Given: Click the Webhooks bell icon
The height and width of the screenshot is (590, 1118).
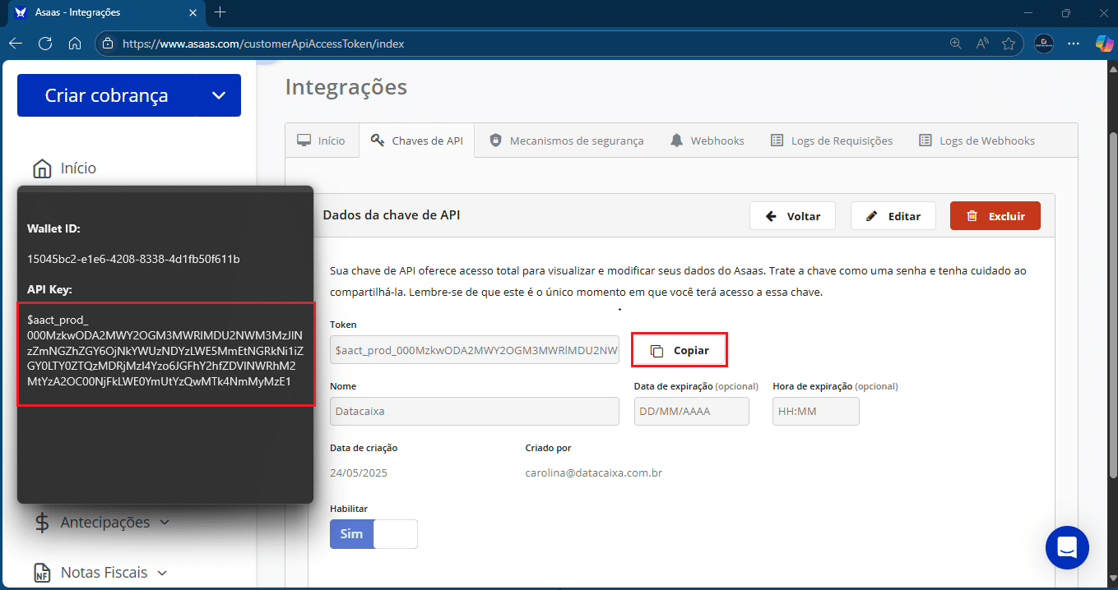Looking at the screenshot, I should [675, 140].
